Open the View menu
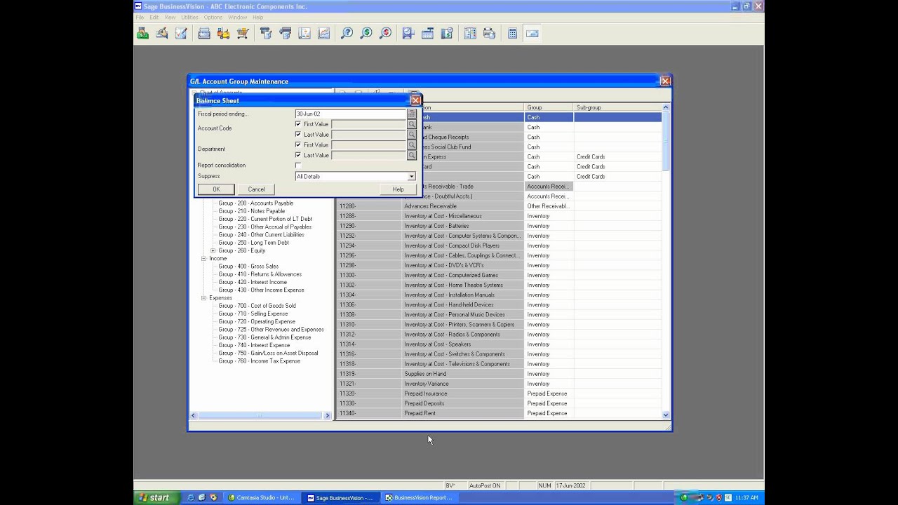 coord(170,17)
